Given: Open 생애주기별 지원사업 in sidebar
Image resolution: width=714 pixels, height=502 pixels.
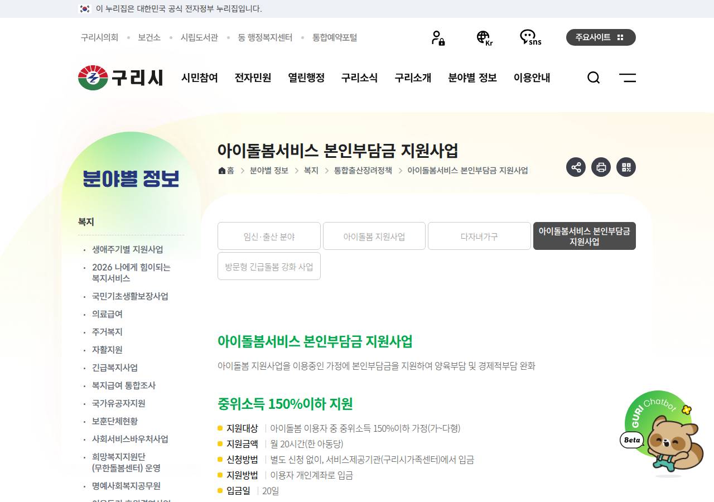Looking at the screenshot, I should 128,249.
